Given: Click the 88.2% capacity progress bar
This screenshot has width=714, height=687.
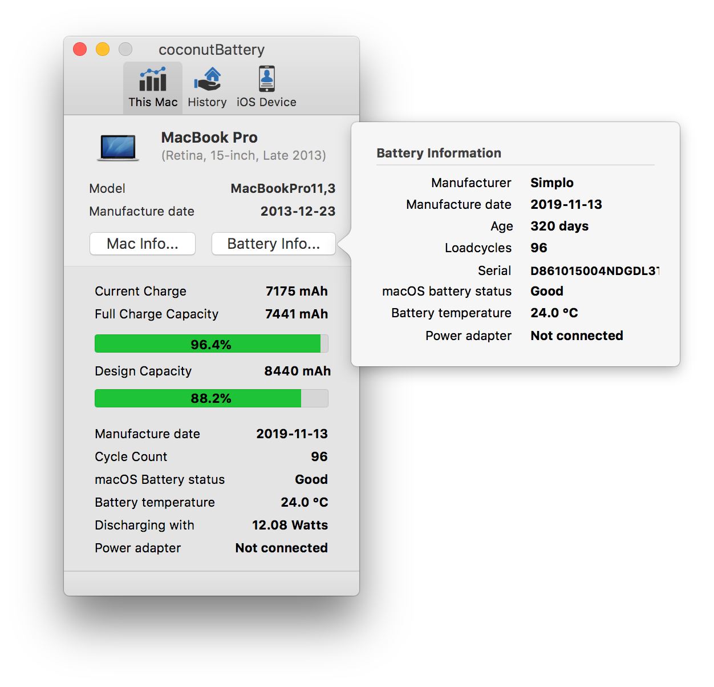Looking at the screenshot, I should (x=211, y=398).
